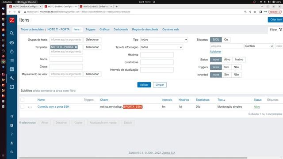
Task: Open the Chrome tab search chevron
Action: tap(262, 7)
